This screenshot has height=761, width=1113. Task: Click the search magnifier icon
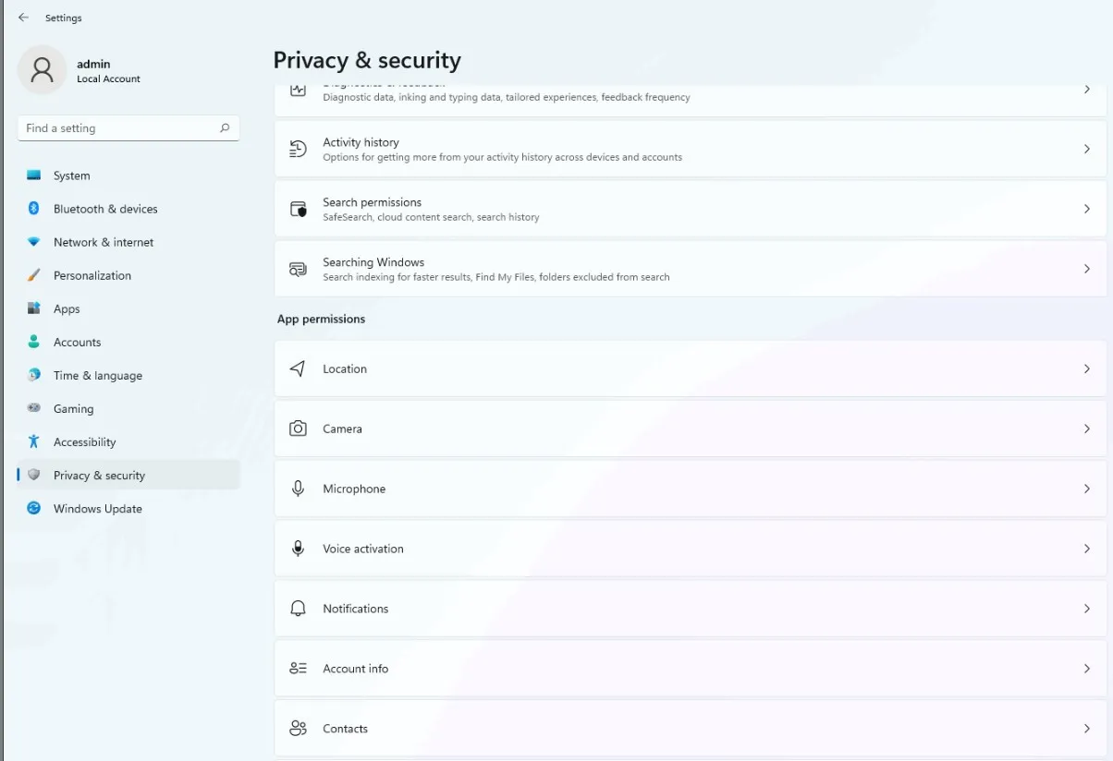click(x=225, y=128)
